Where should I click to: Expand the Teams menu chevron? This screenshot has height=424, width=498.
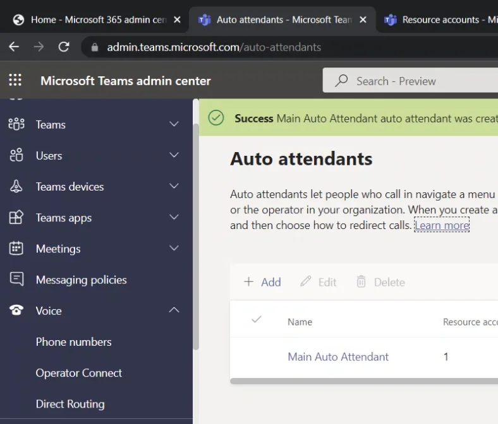174,124
